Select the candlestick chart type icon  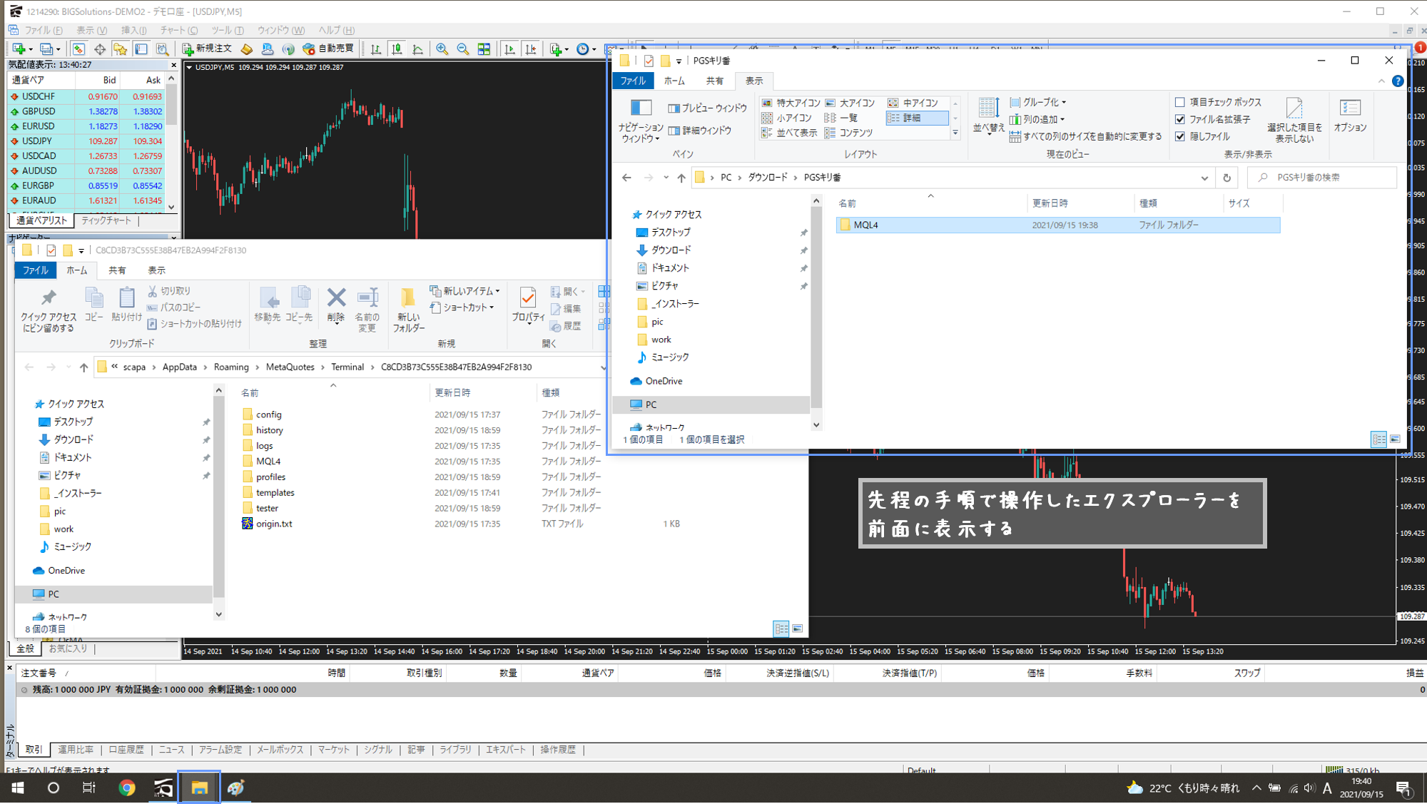click(x=397, y=49)
